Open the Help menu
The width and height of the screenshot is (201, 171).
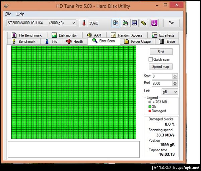(x=20, y=14)
